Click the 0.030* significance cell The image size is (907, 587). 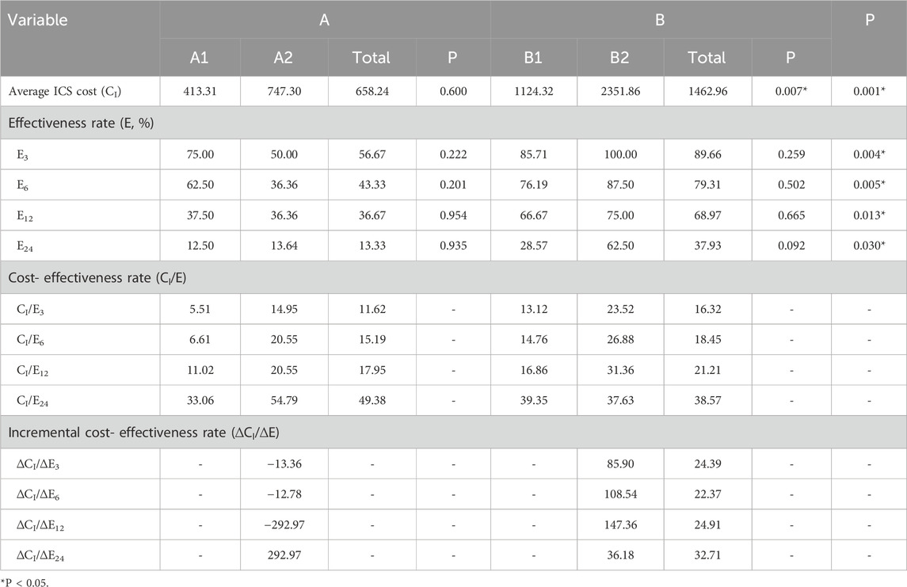pyautogui.click(x=869, y=246)
